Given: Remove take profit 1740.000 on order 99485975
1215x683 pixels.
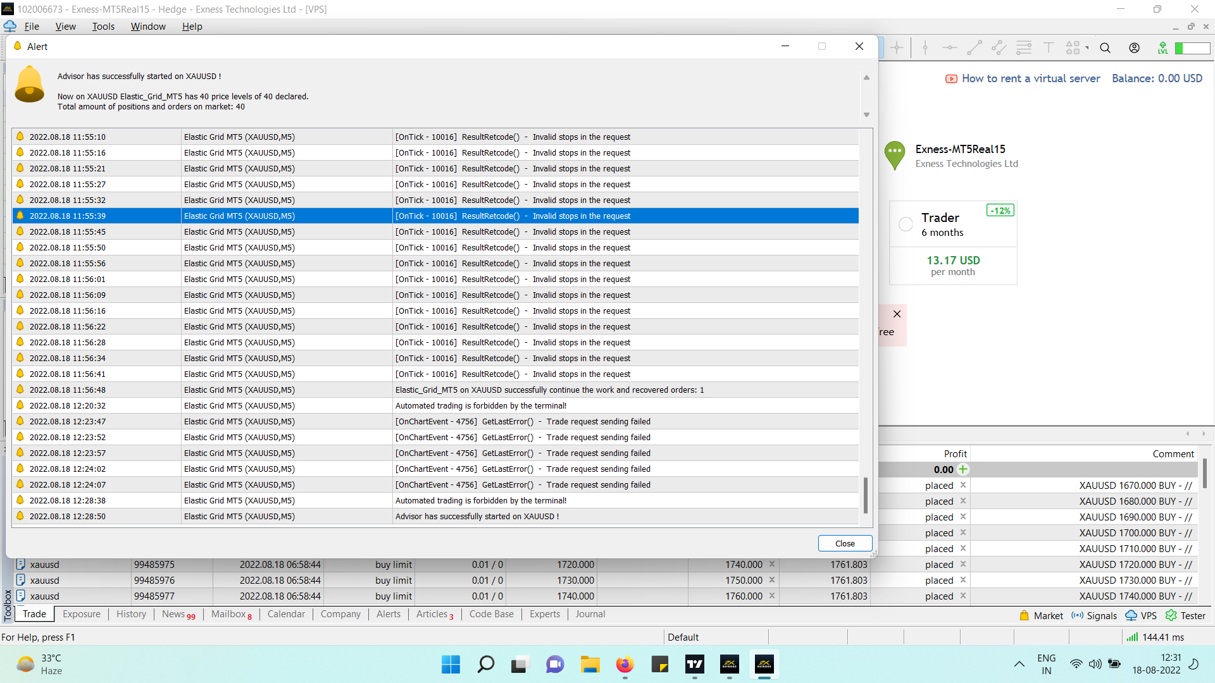Looking at the screenshot, I should 772,564.
